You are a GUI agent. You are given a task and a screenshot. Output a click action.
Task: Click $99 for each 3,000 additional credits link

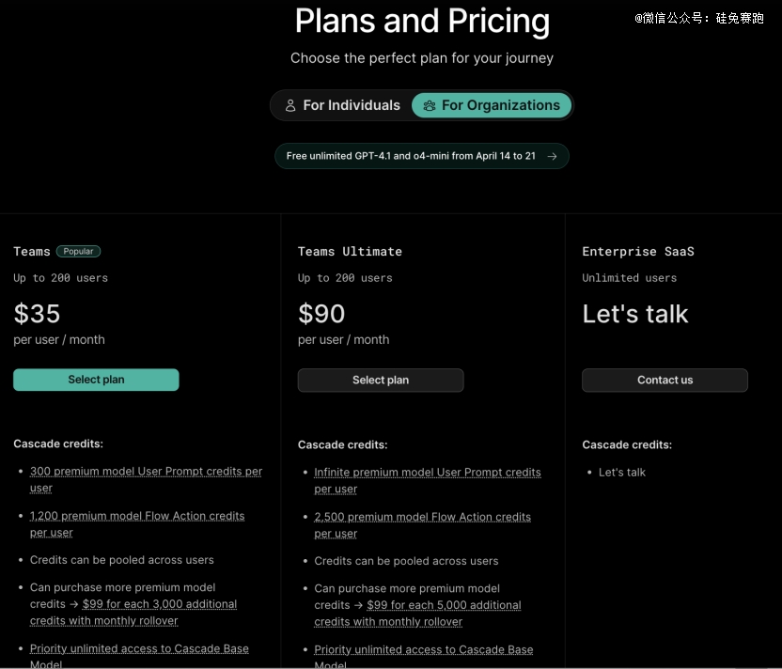click(x=133, y=613)
